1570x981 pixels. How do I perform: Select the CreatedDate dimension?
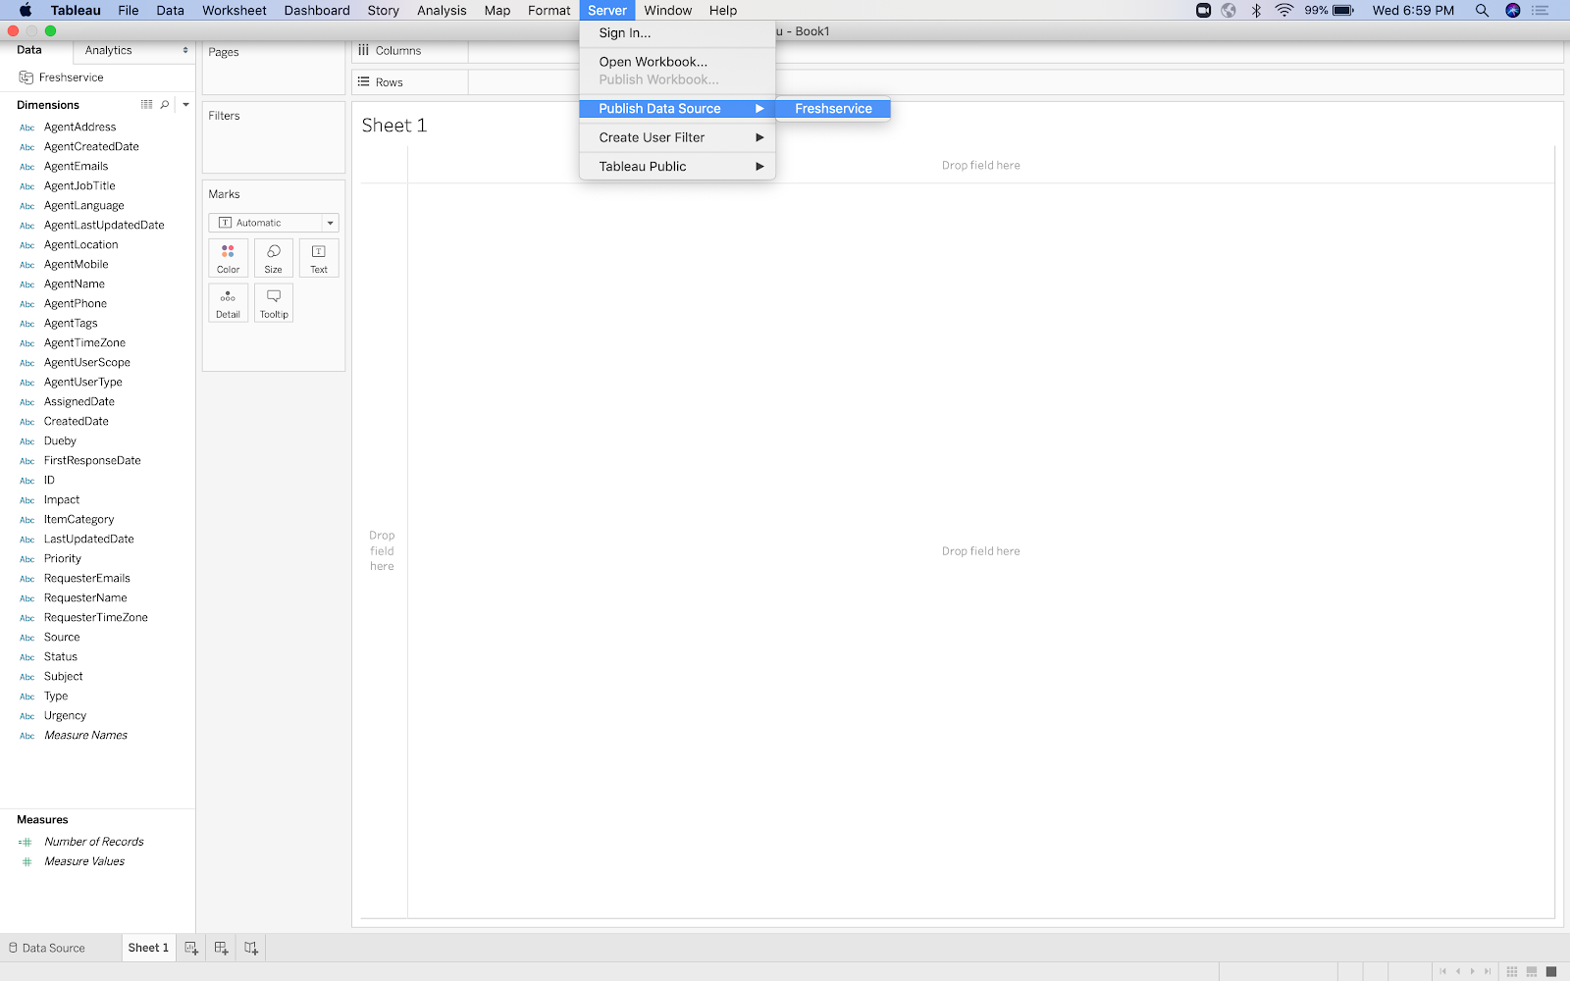77,422
